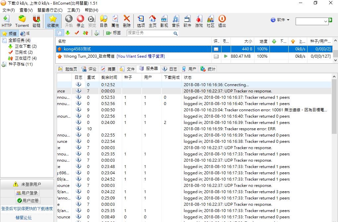Image resolution: width=338 pixels, height=222 pixels.
Task: Click the preview play icon for Wrong Turn
Action: (226, 56)
